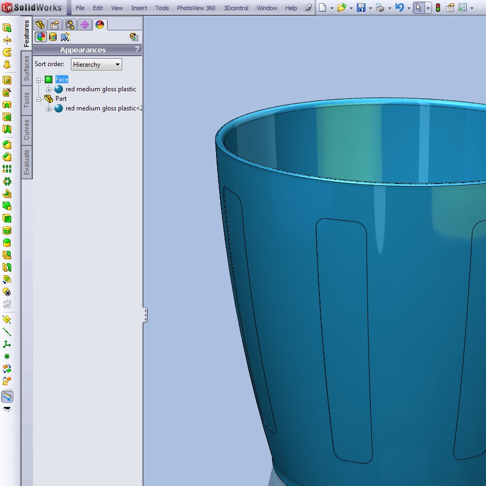Switch to the Surfaces tab
Viewport: 486px width, 486px height.
pos(27,69)
